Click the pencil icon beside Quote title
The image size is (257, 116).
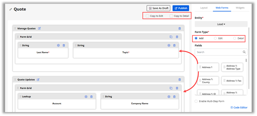click(x=11, y=9)
